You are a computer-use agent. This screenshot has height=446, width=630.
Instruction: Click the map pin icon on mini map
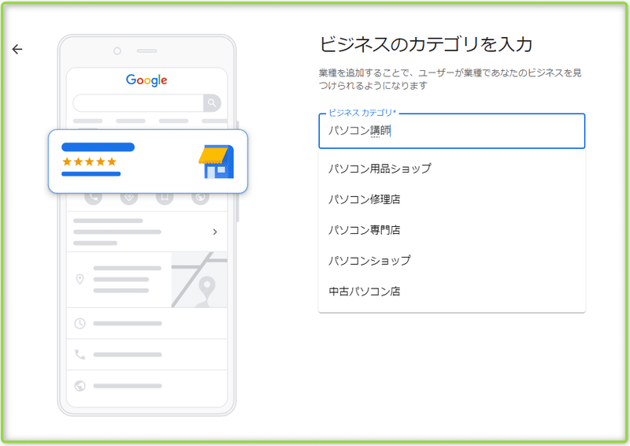[x=206, y=287]
